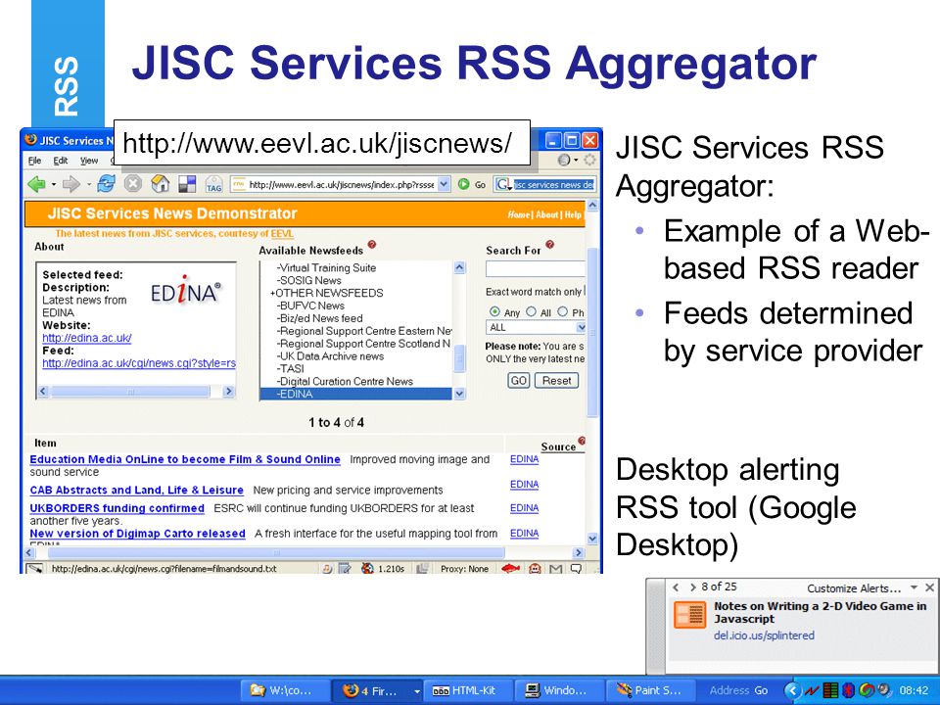Select the Ph radio button

click(x=562, y=311)
